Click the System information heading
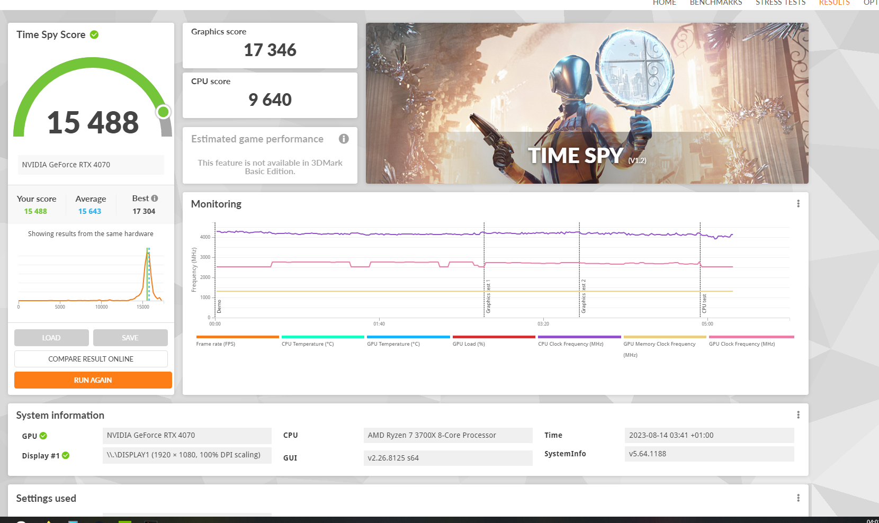The width and height of the screenshot is (879, 523). tap(60, 416)
